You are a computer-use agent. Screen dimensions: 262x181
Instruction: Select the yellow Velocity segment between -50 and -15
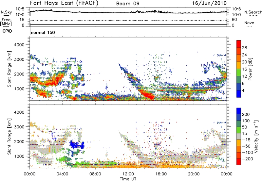(x=239, y=143)
